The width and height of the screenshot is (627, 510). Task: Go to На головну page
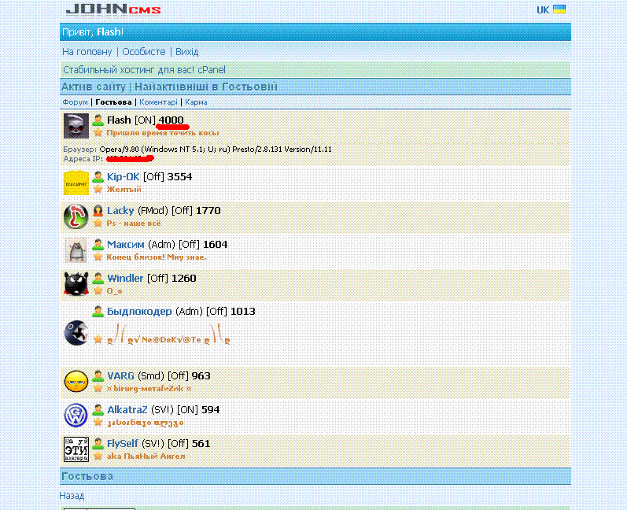coord(87,51)
